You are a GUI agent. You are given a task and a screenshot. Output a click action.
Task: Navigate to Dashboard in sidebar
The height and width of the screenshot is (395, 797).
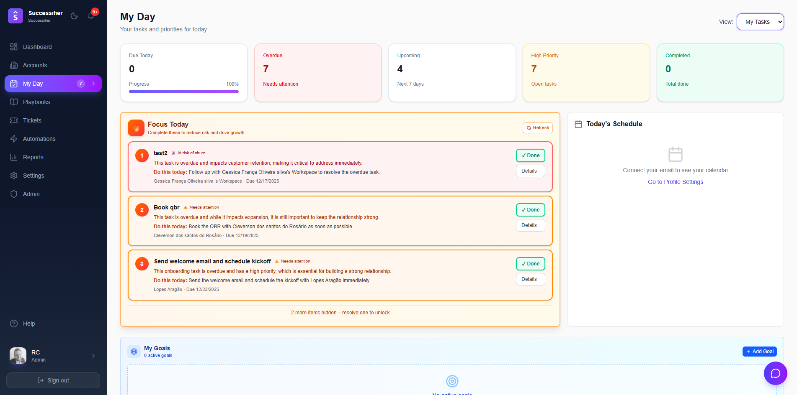point(37,47)
